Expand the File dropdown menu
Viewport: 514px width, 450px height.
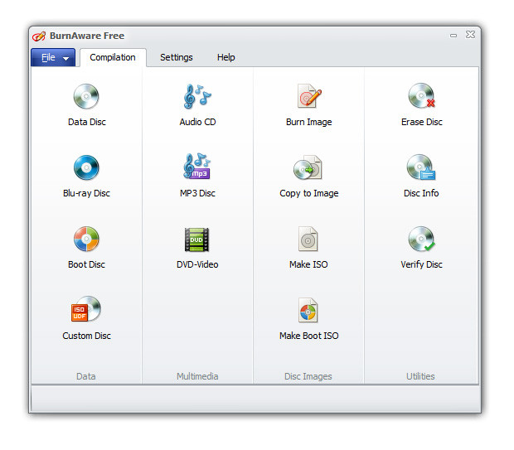(x=53, y=58)
